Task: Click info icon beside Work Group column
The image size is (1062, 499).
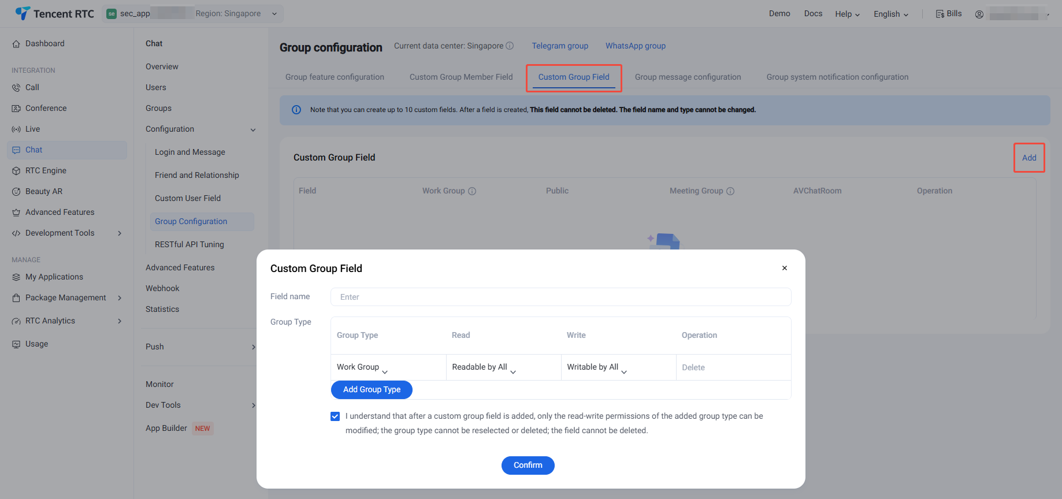Action: (472, 191)
